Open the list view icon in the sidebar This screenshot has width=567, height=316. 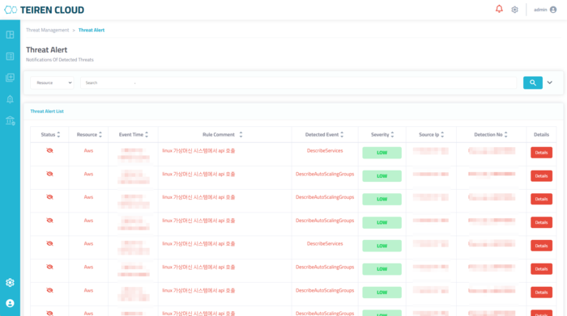tap(10, 57)
